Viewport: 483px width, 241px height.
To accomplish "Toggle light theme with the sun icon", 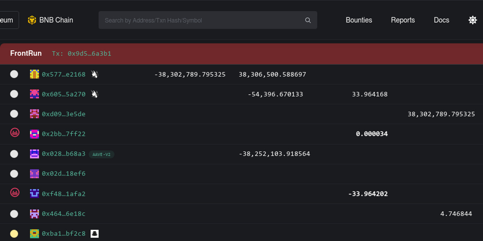I will [473, 20].
